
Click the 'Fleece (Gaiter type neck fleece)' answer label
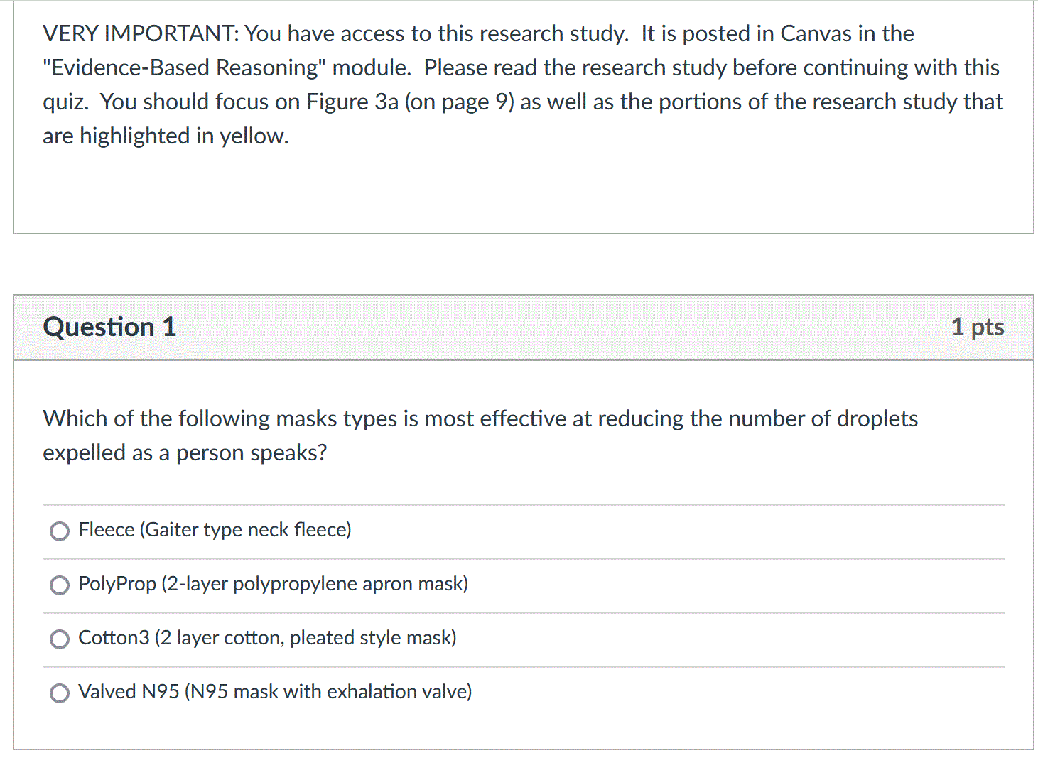pos(215,530)
